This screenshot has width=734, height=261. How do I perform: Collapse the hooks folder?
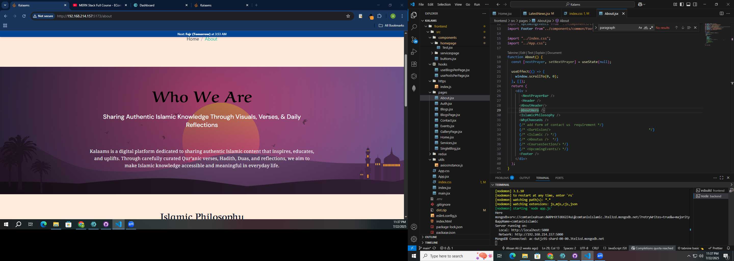pyautogui.click(x=455, y=64)
